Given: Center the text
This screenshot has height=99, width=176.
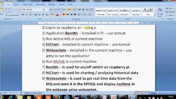Looking at the screenshot, I should click(x=68, y=15).
